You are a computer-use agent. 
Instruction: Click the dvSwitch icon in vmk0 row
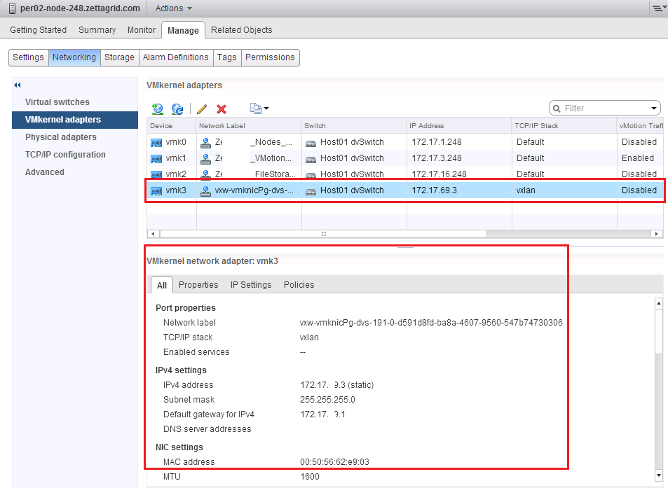tap(311, 144)
